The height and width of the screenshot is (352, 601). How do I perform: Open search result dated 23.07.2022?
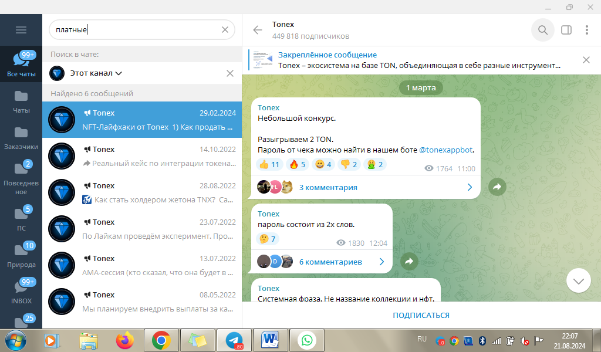pos(142,229)
